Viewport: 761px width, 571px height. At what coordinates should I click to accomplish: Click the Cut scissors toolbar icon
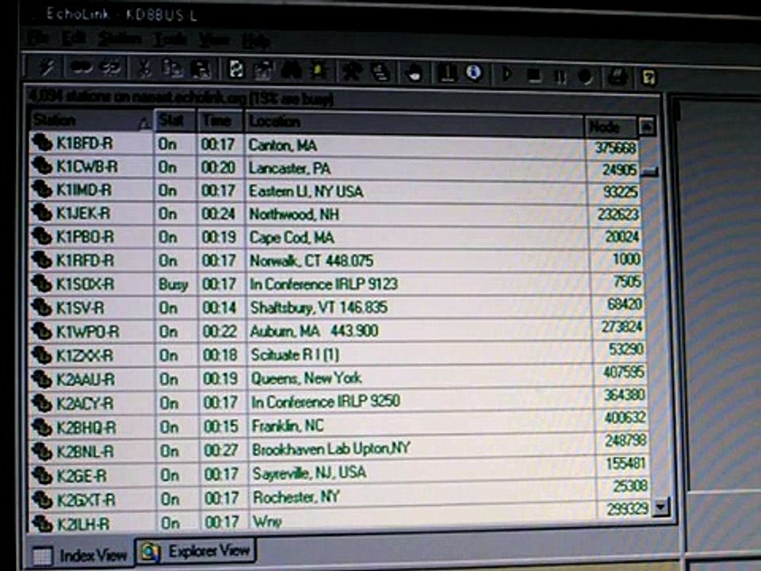pos(145,70)
